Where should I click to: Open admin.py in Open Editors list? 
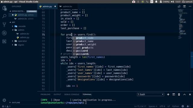(x=23, y=15)
